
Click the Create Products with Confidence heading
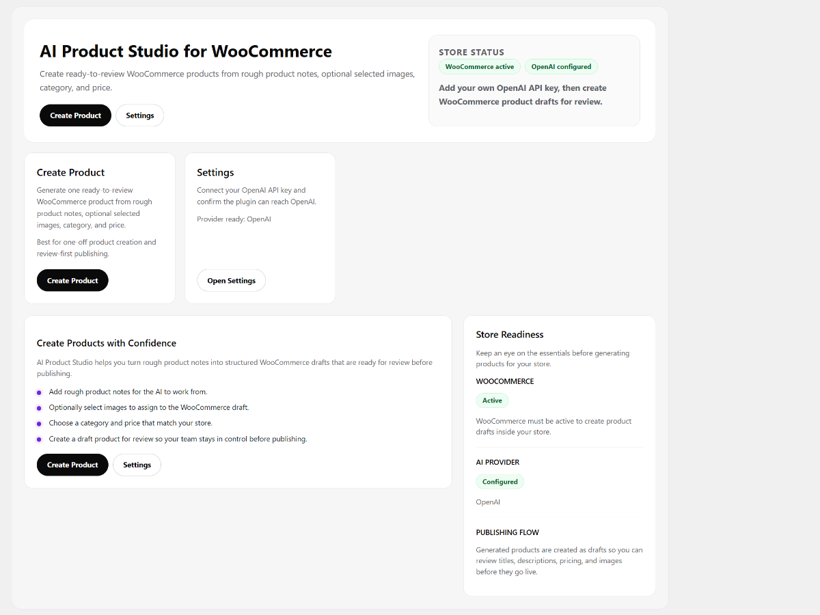tap(107, 343)
